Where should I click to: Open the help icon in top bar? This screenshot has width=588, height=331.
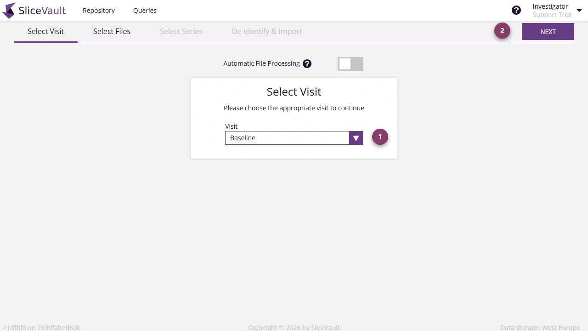click(x=516, y=10)
